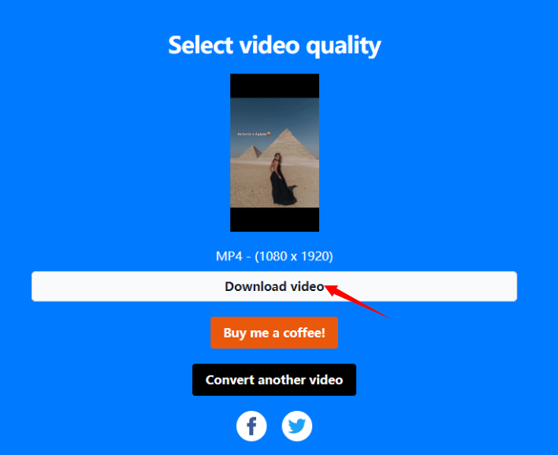Click the top black bar of the thumbnail
558x455 pixels.
pyautogui.click(x=275, y=86)
